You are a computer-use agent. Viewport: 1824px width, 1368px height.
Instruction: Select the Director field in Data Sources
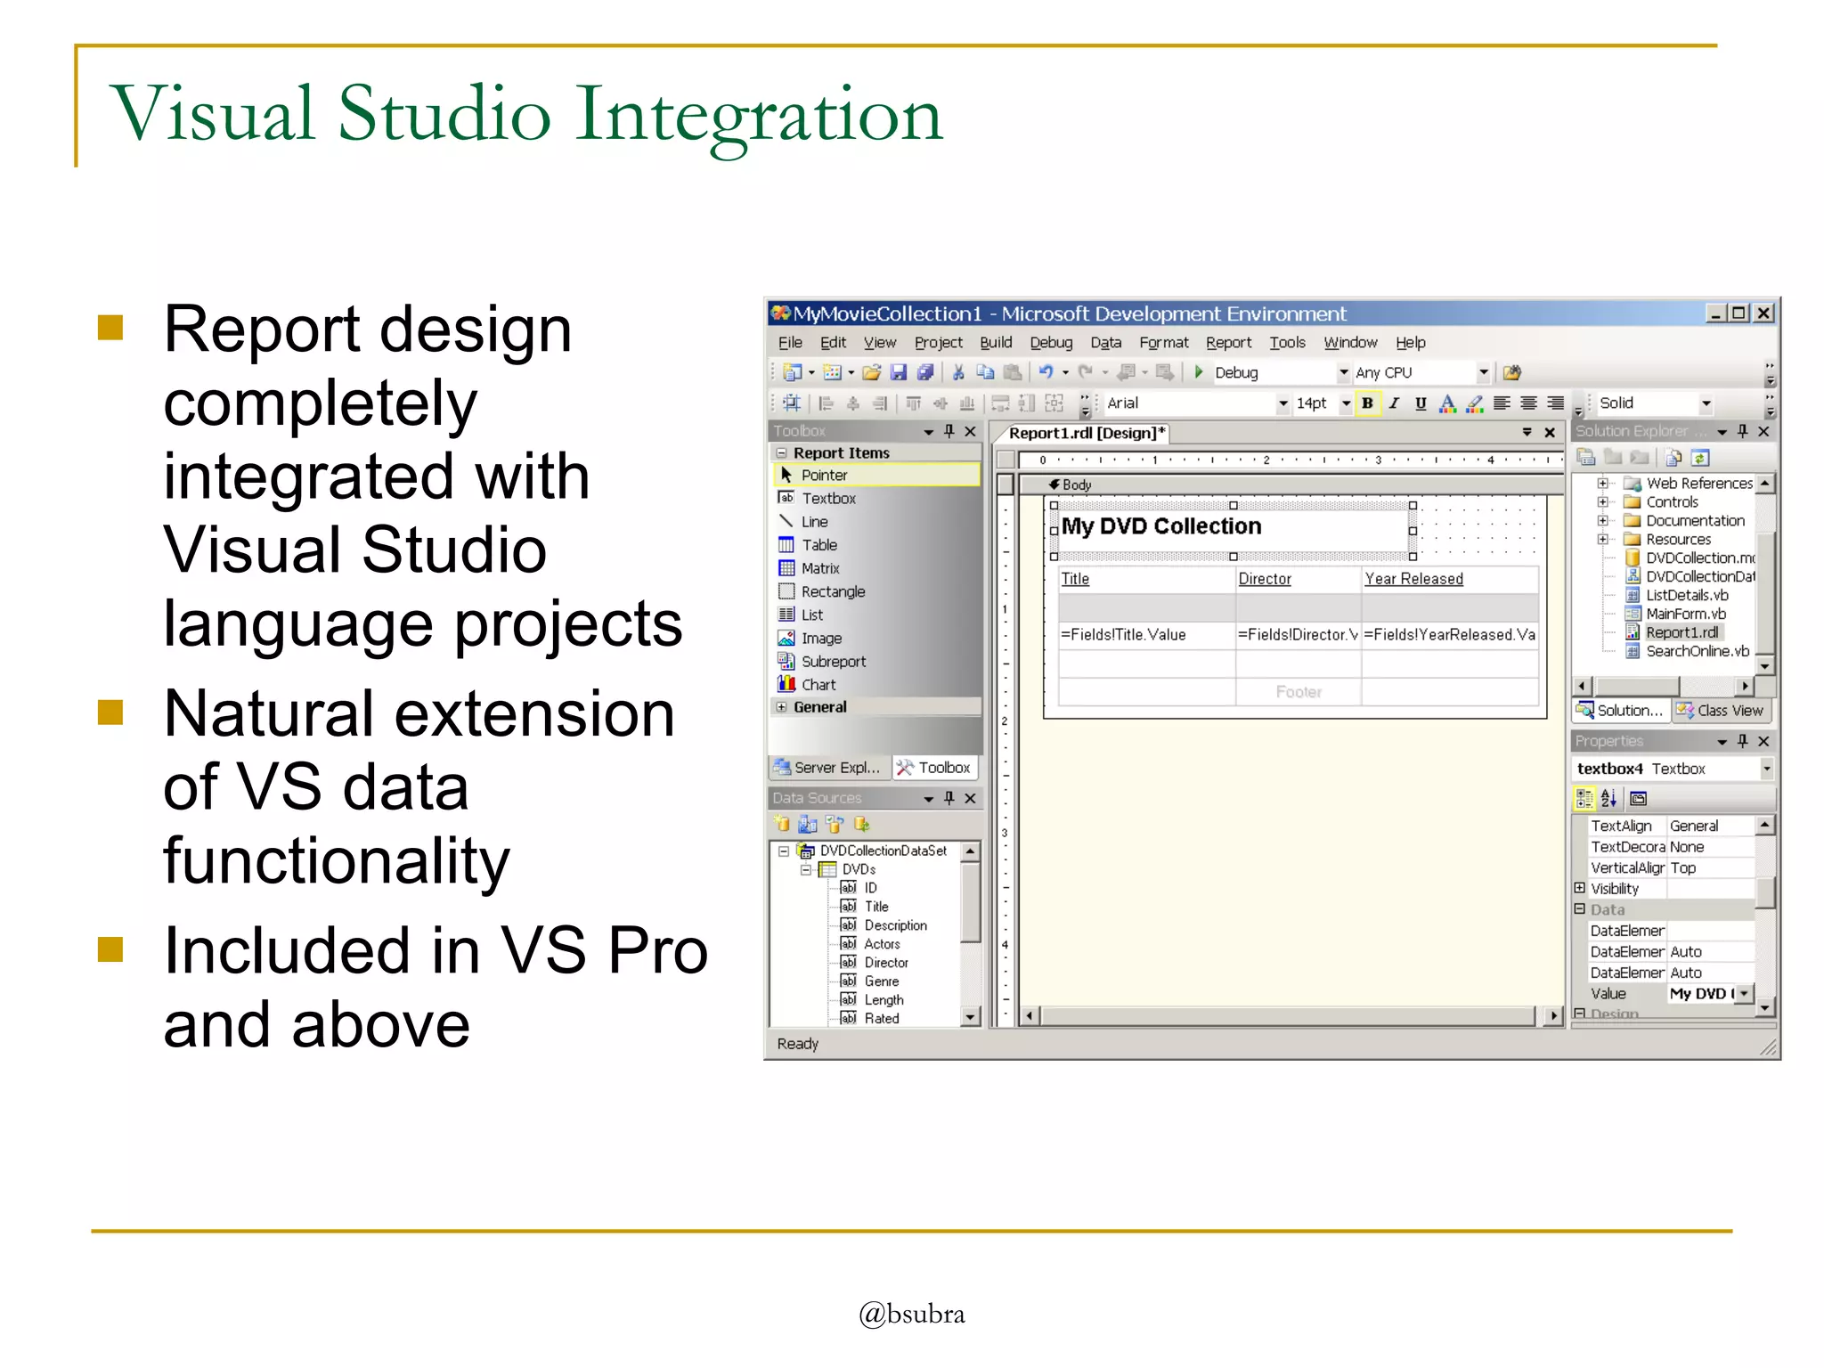886,963
